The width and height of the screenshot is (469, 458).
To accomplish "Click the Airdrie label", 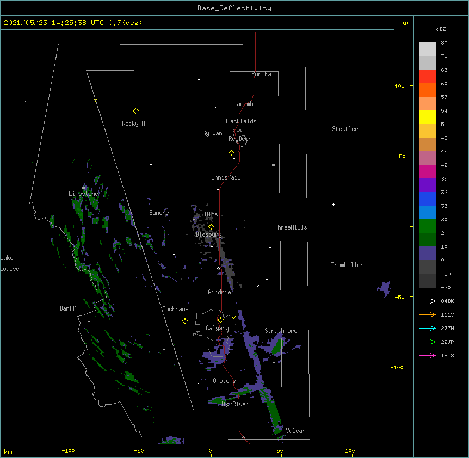I will (x=220, y=292).
